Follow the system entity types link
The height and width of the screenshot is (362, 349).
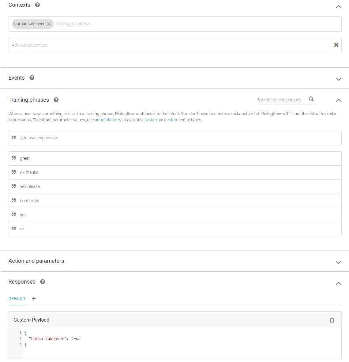151,120
